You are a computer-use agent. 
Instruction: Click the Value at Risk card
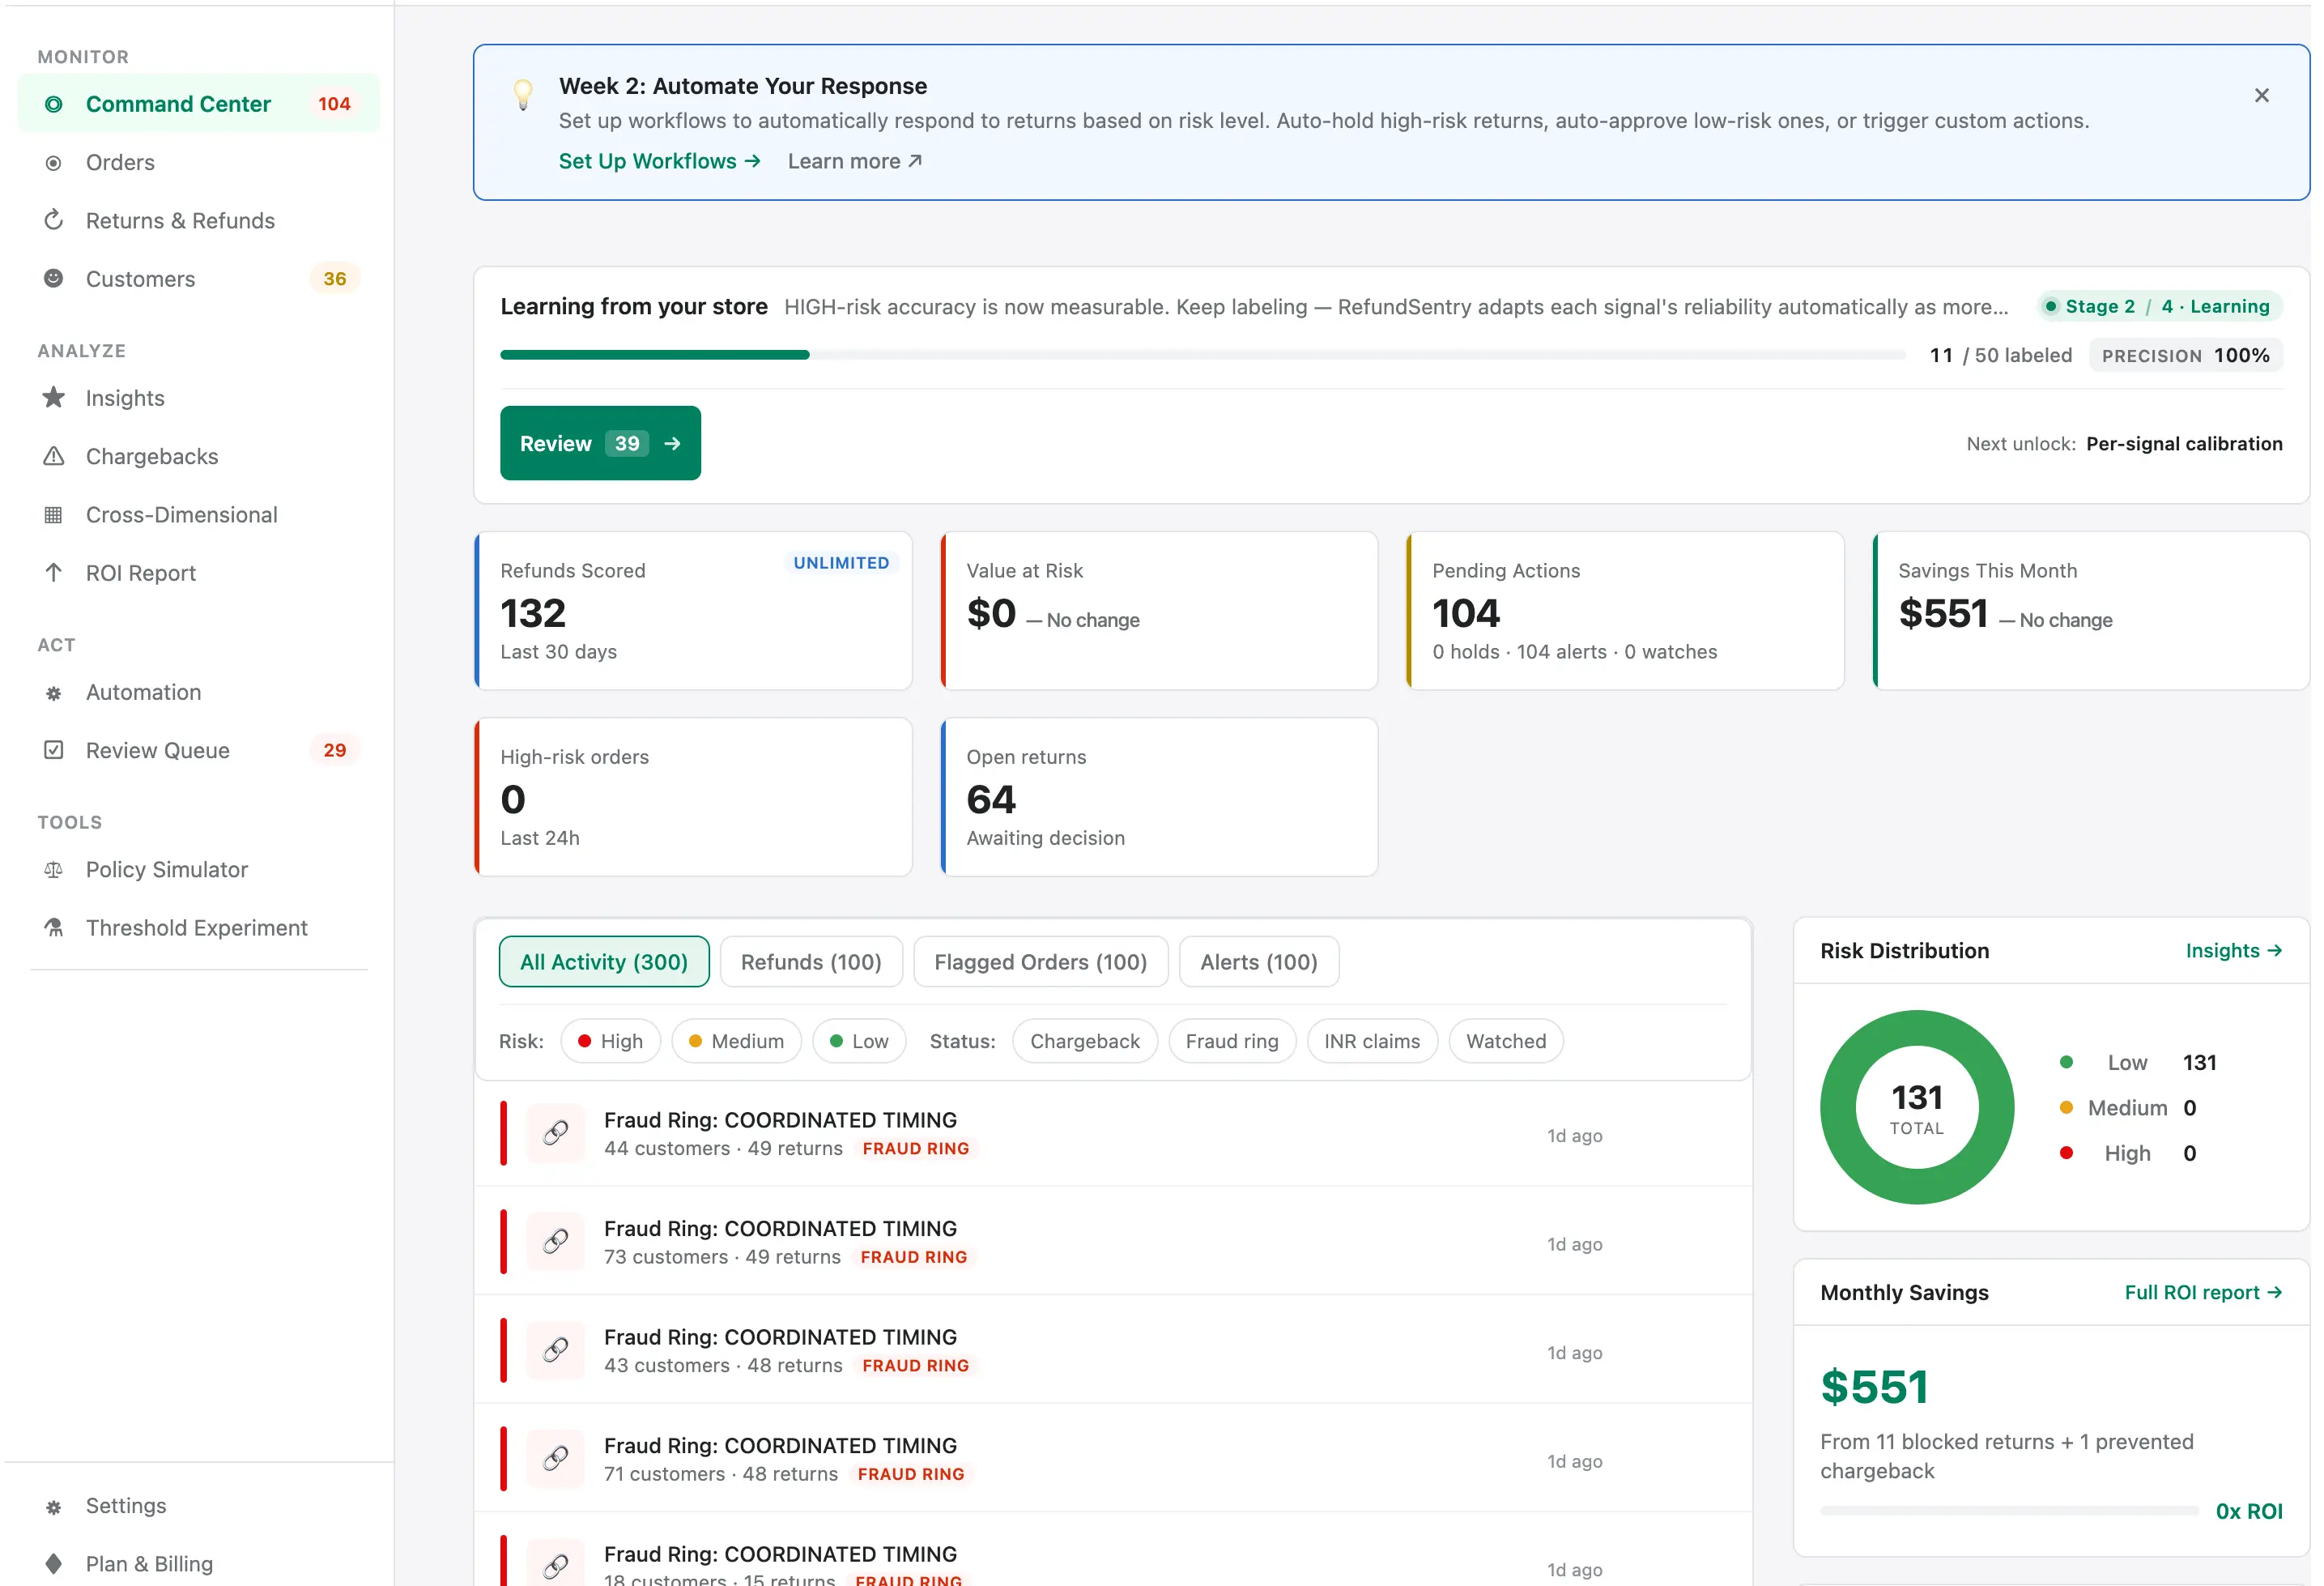pyautogui.click(x=1159, y=611)
